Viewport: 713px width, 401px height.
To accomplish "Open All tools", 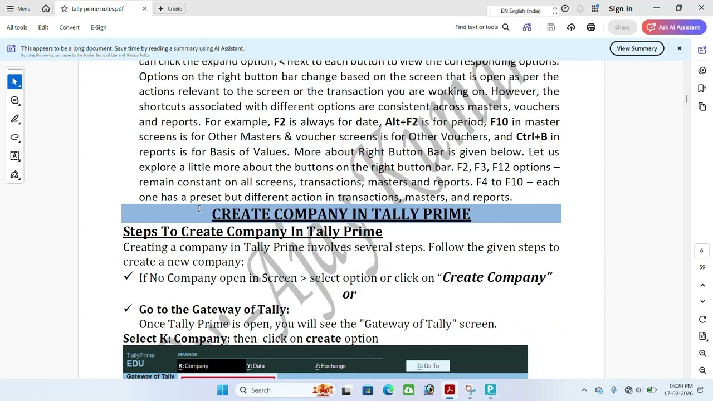I will tap(17, 27).
